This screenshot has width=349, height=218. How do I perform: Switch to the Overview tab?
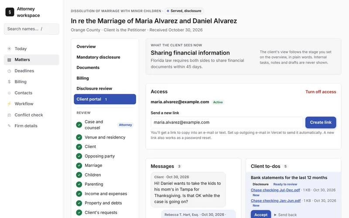pos(105,47)
